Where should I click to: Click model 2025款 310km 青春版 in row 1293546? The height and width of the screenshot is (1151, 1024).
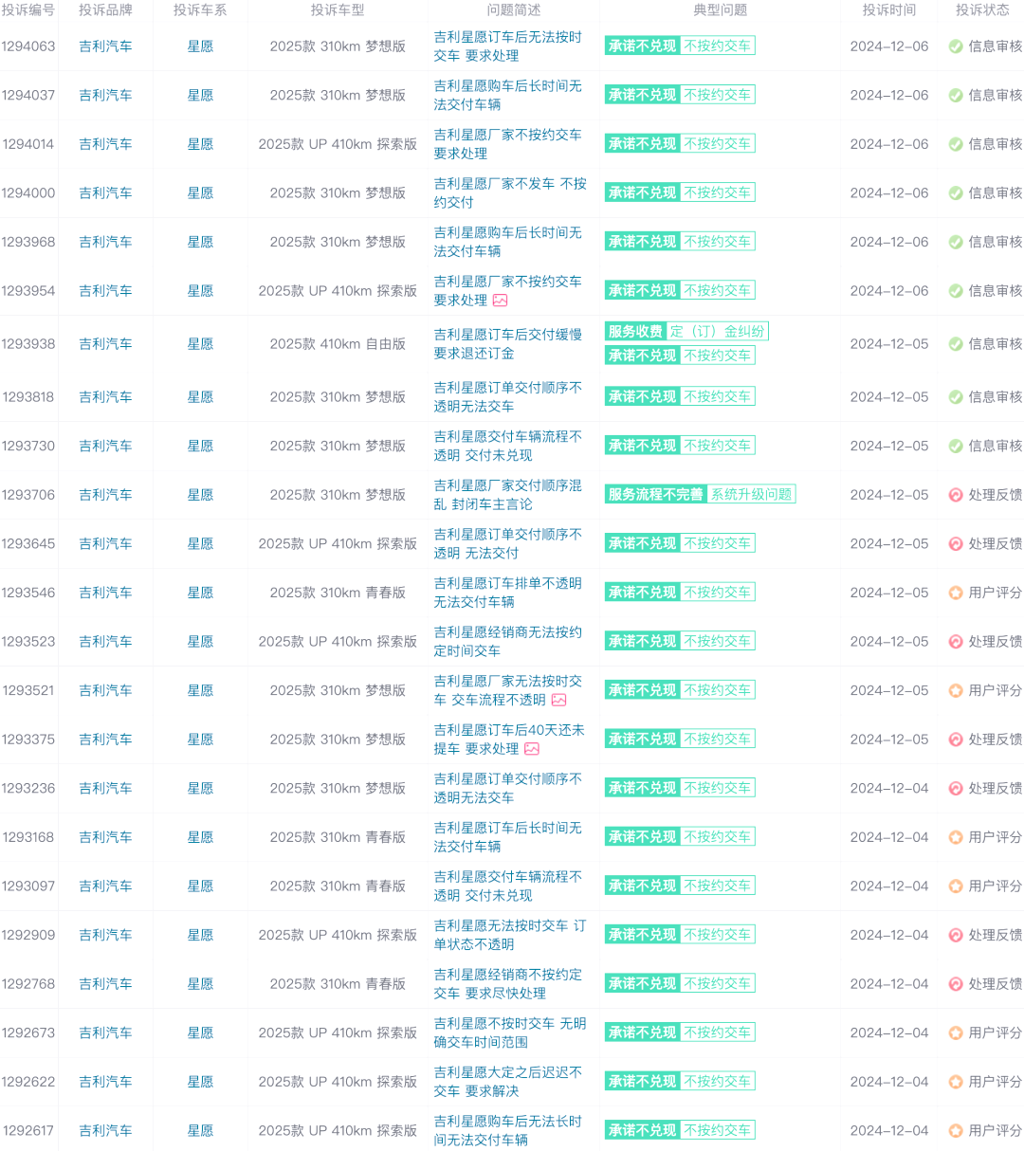[x=338, y=593]
